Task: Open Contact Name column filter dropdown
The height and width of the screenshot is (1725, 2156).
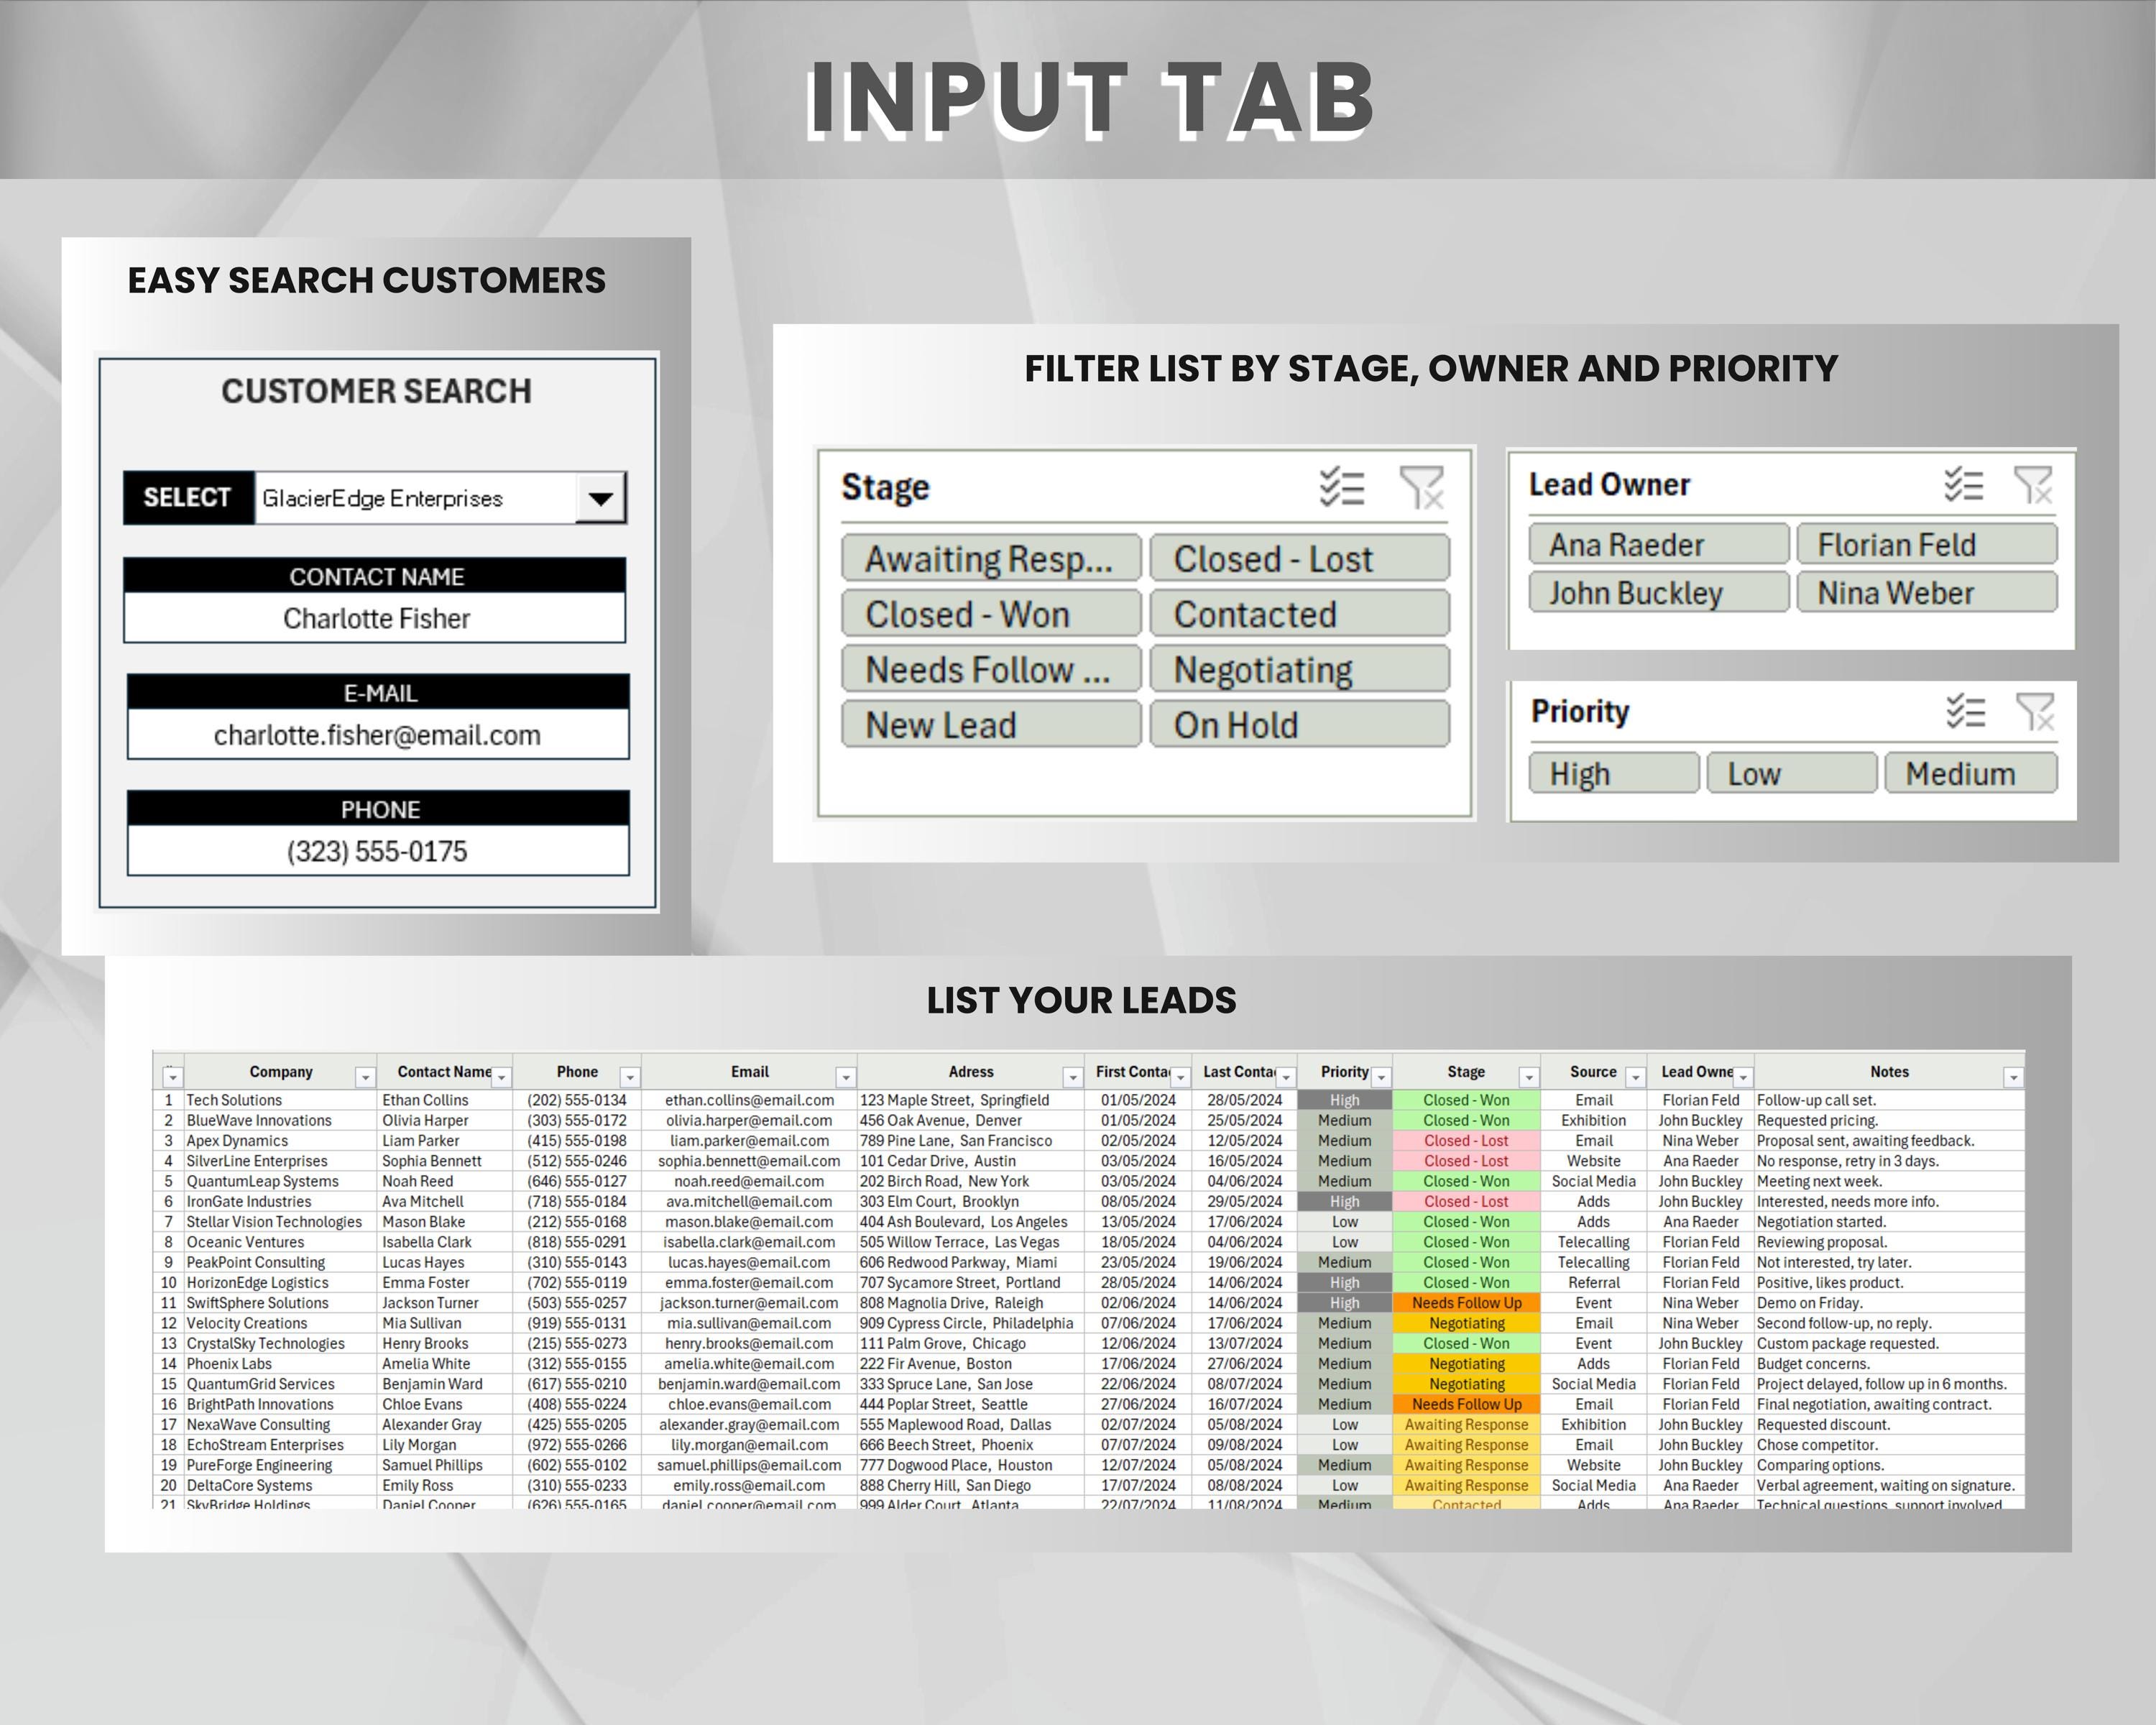Action: tap(502, 1077)
